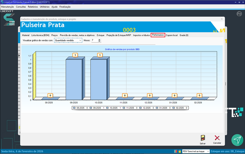The width and height of the screenshot is (245, 154).
Task: Click the 09-2025 legend entry
Action: [x=97, y=108]
